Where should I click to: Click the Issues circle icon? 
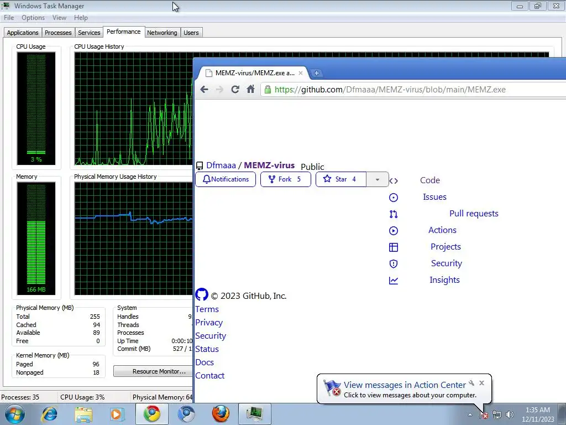pyautogui.click(x=394, y=198)
